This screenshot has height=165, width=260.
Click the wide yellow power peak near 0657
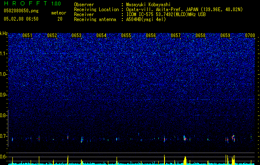point(185,161)
